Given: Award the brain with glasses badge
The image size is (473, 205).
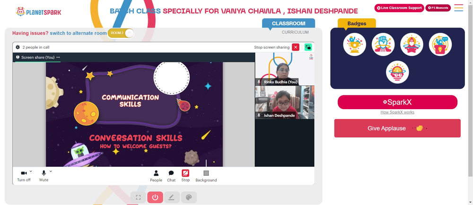Looking at the screenshot, I should click(397, 72).
